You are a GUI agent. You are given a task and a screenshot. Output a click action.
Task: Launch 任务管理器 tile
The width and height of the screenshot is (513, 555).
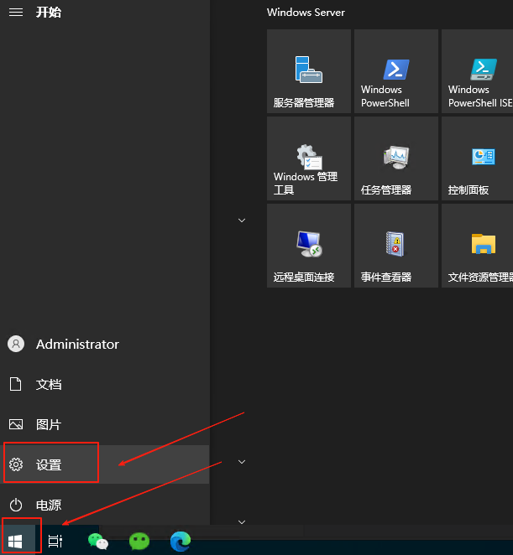[396, 158]
